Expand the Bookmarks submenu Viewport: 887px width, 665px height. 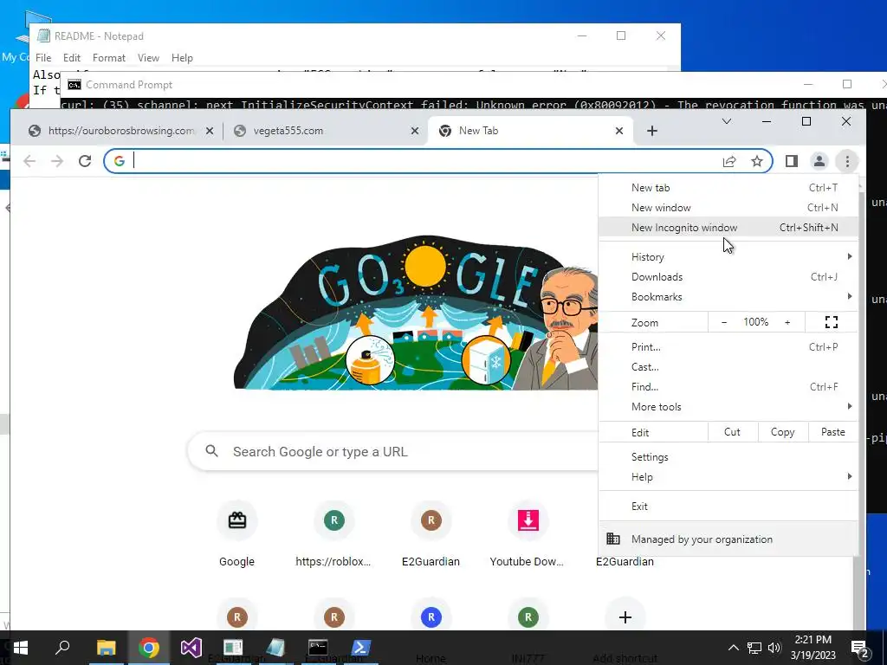pos(728,297)
